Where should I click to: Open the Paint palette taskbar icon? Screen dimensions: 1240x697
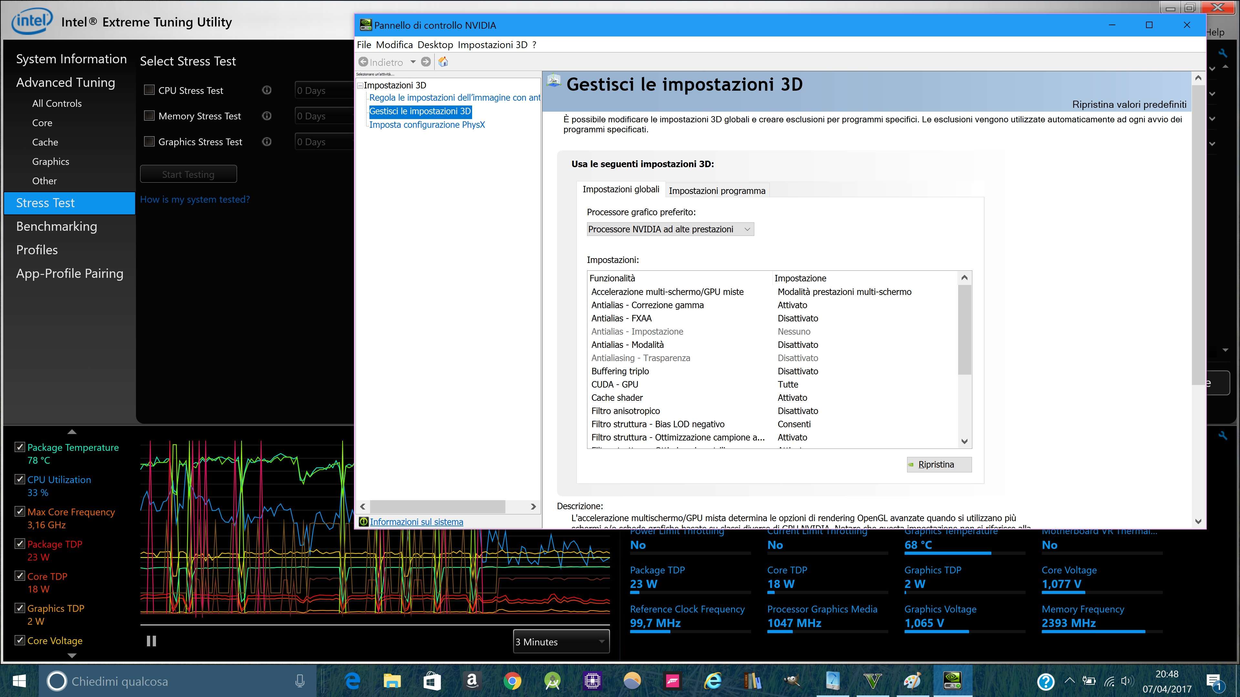pyautogui.click(x=912, y=681)
